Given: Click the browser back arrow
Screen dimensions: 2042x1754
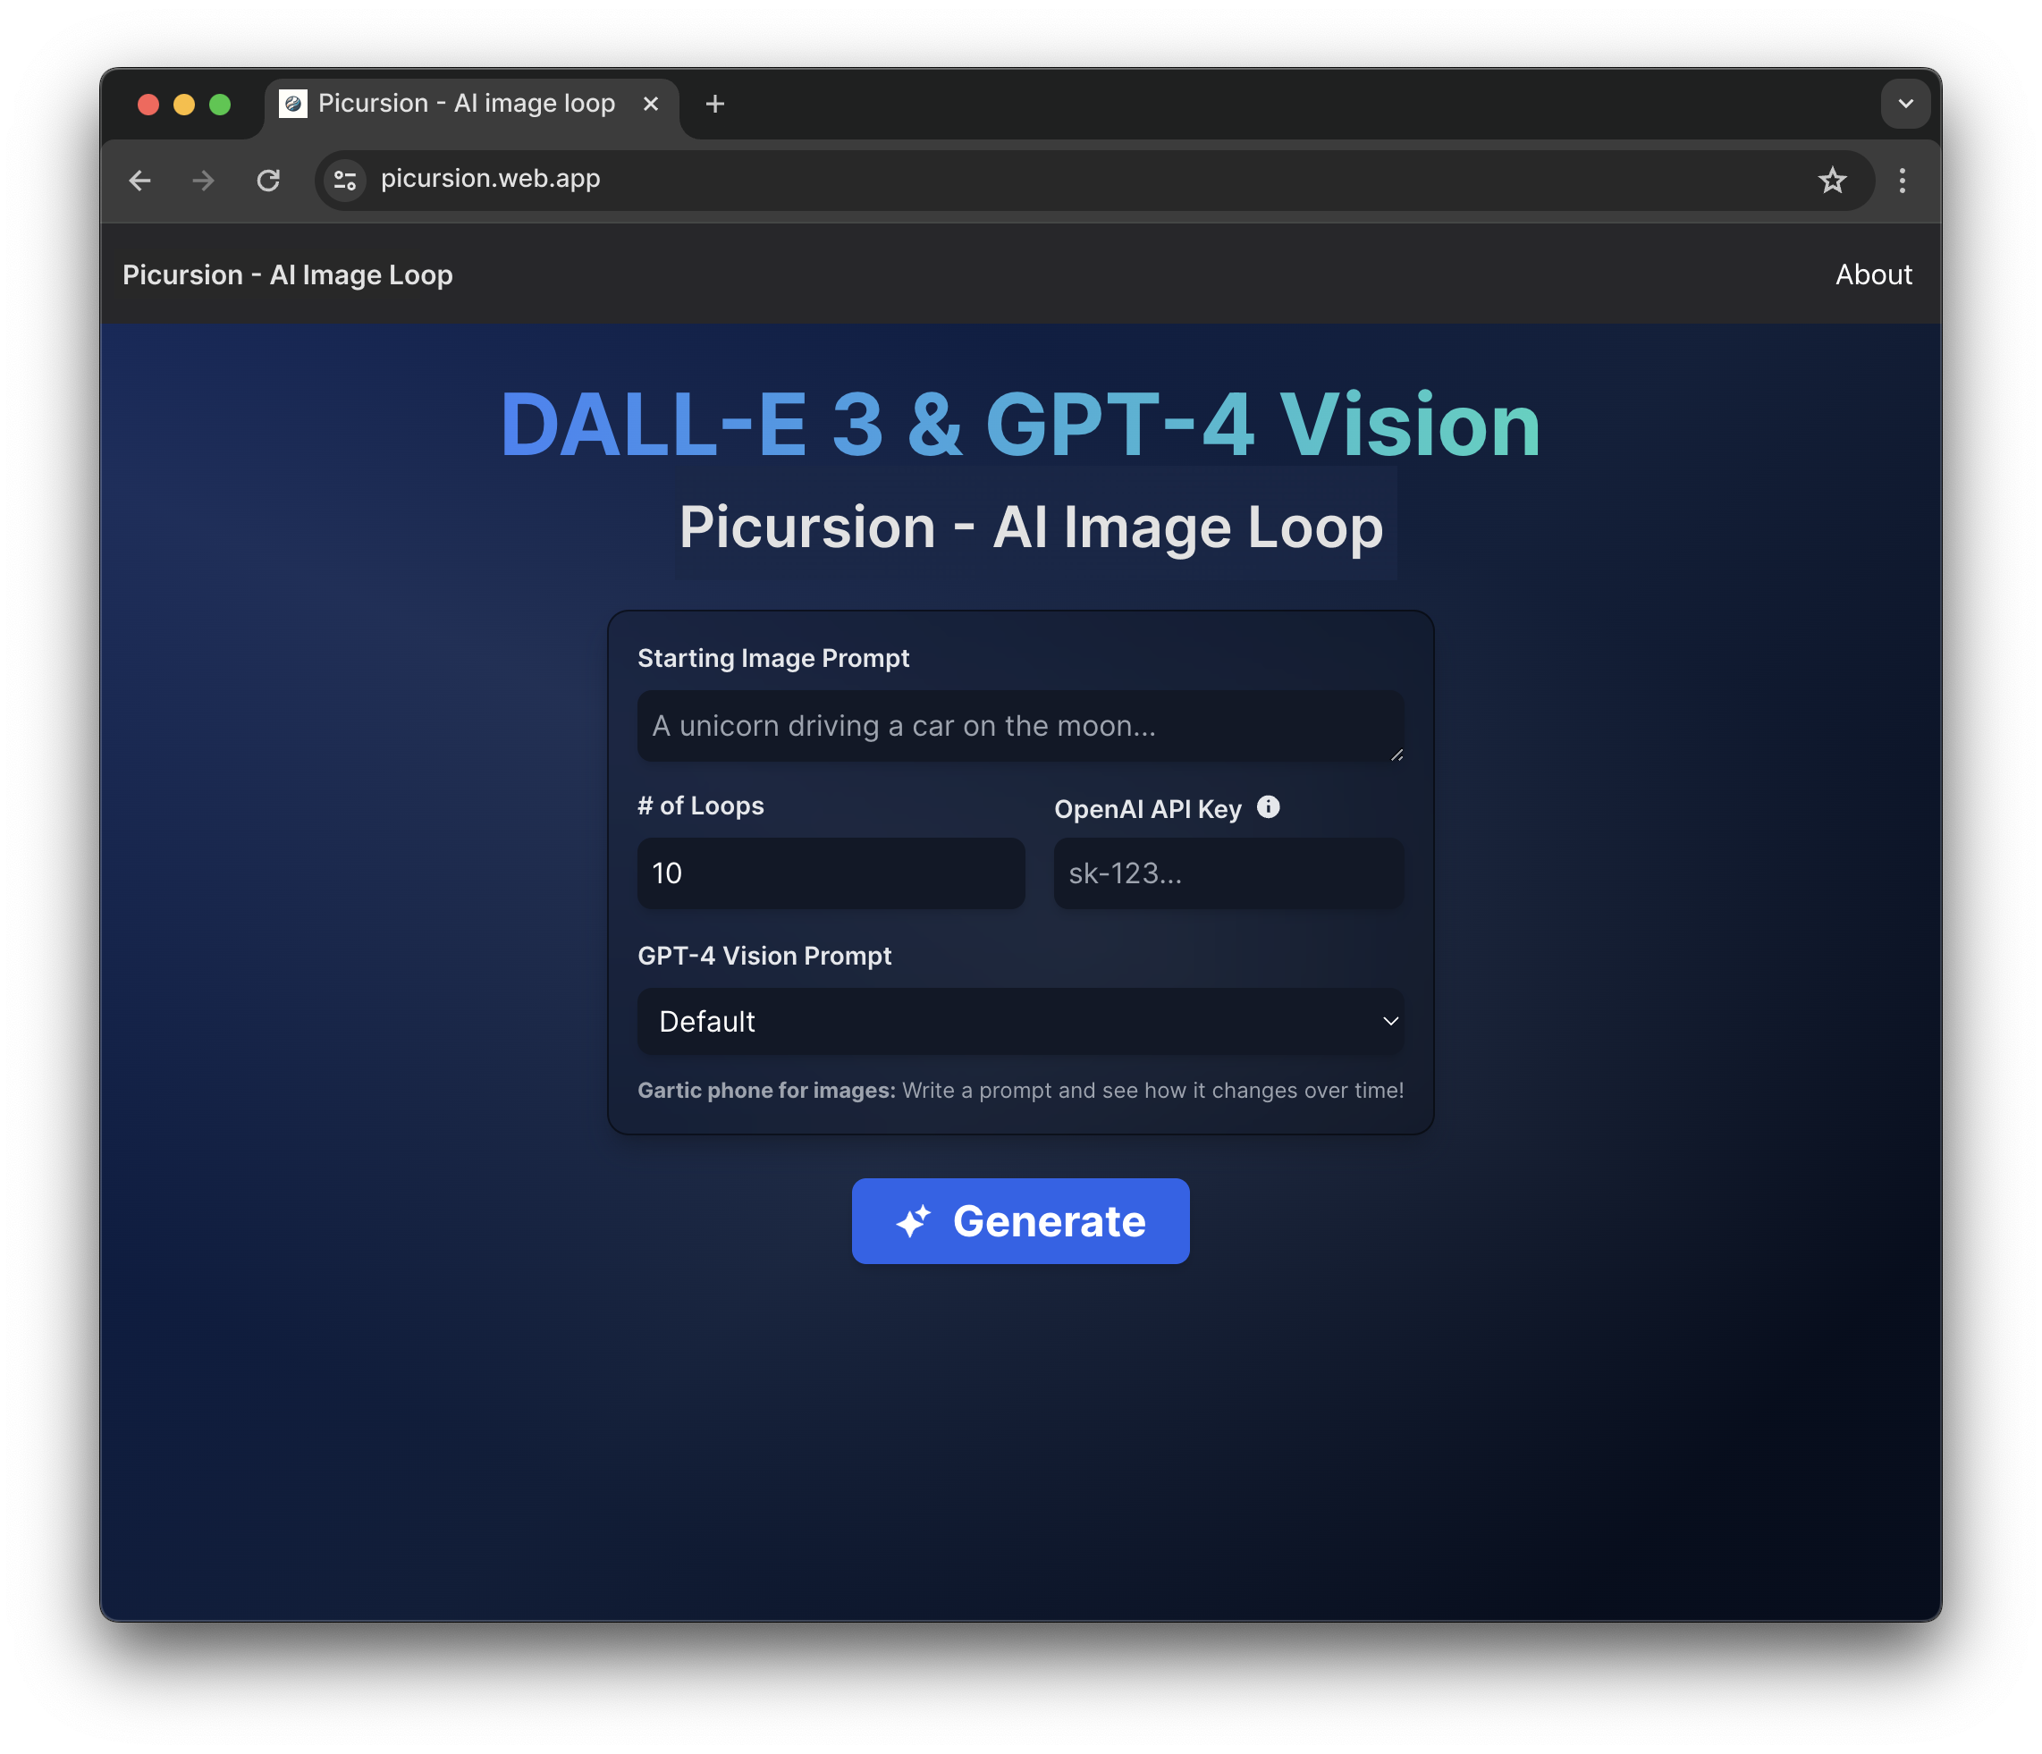Looking at the screenshot, I should coord(140,181).
